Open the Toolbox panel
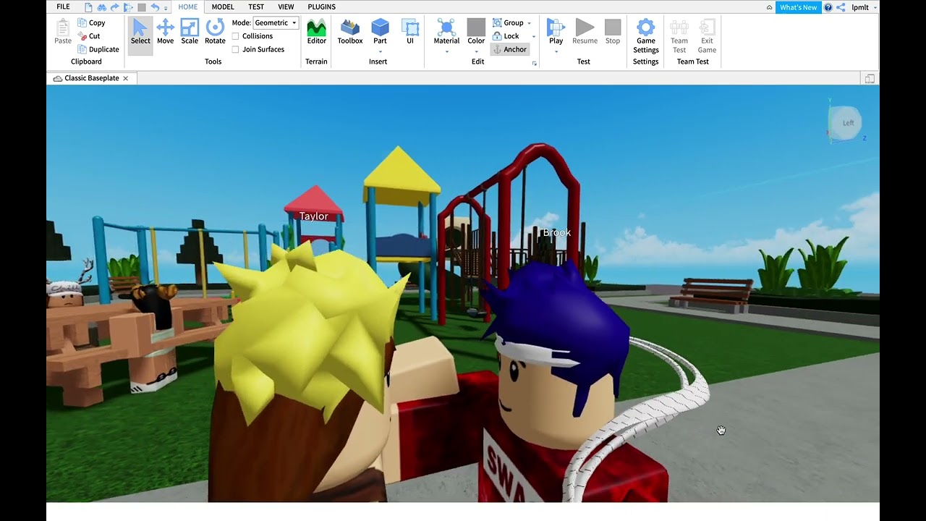 [x=350, y=32]
